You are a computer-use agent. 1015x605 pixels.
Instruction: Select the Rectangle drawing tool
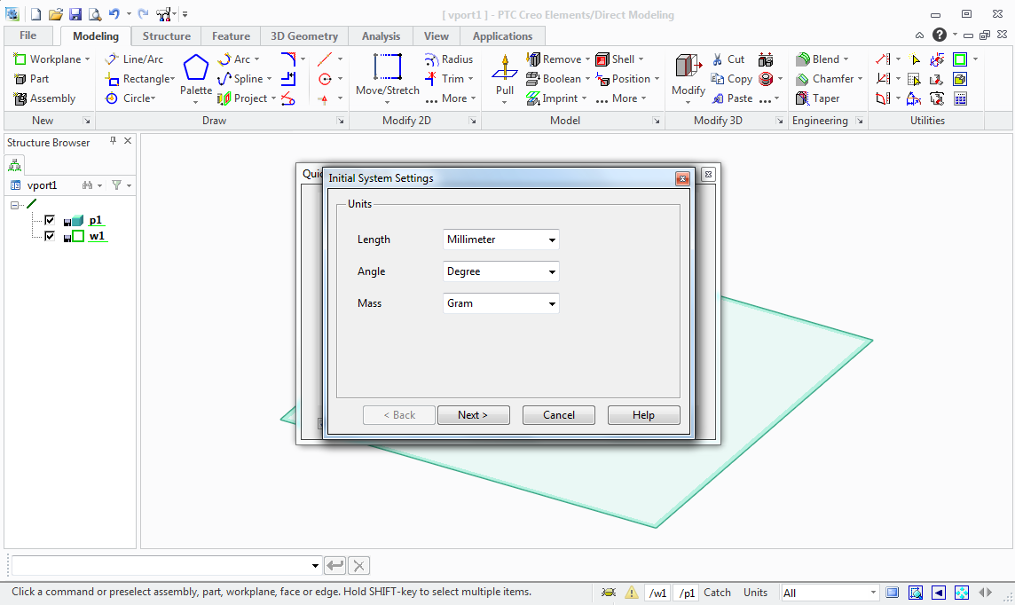[140, 79]
